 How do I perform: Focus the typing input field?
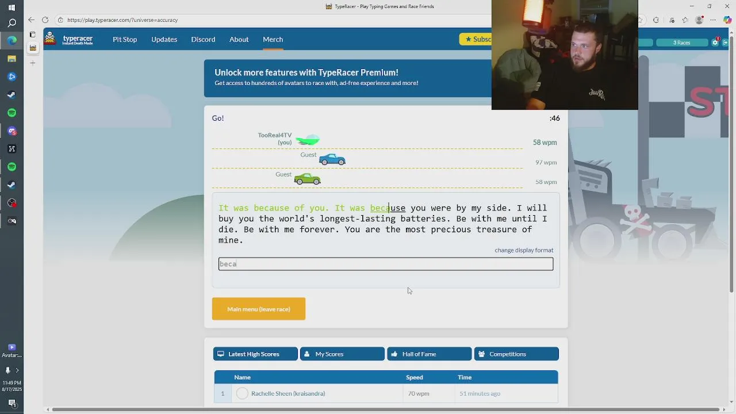386,264
